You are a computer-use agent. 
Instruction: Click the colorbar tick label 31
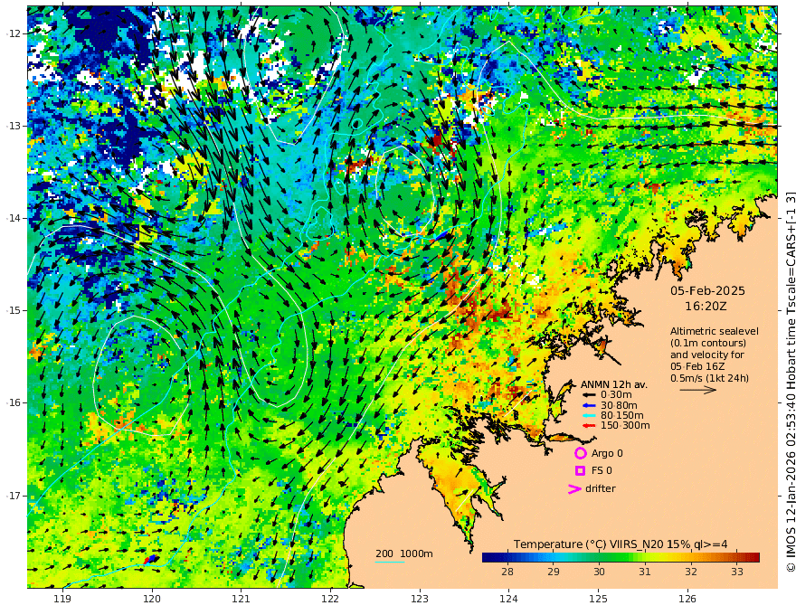point(645,572)
